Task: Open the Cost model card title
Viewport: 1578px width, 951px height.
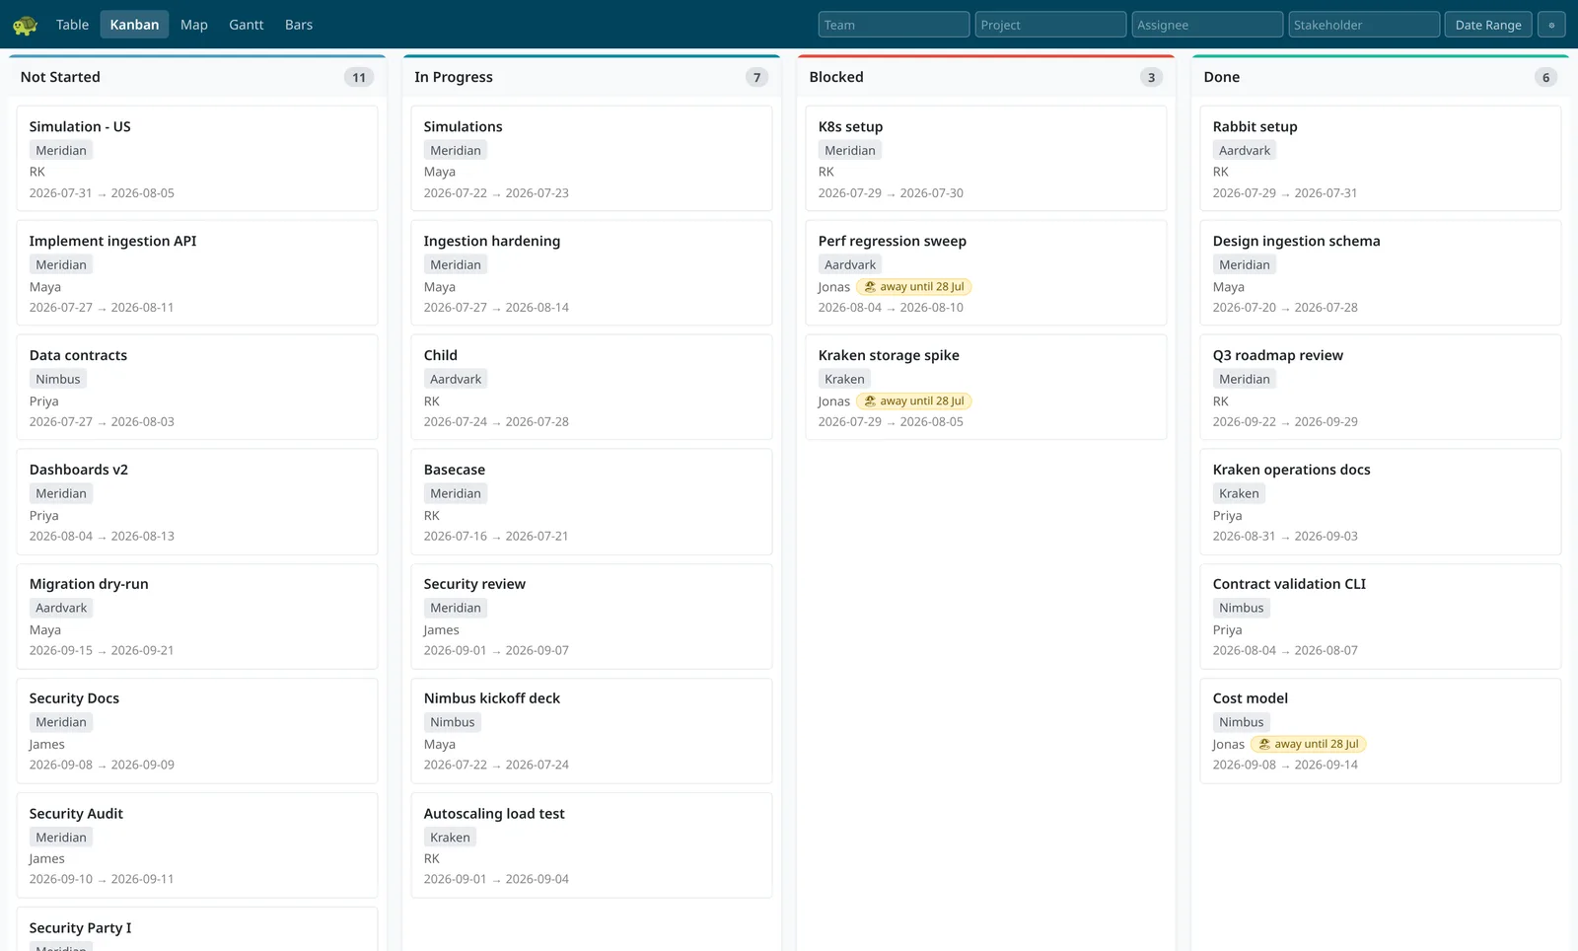Action: [1250, 698]
